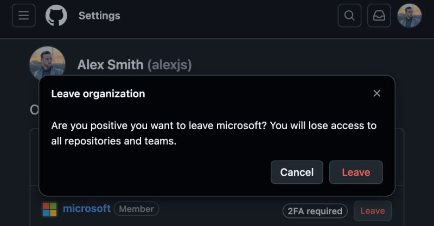Click Leave button in the microsoft row
434x226 pixels.
(372, 211)
